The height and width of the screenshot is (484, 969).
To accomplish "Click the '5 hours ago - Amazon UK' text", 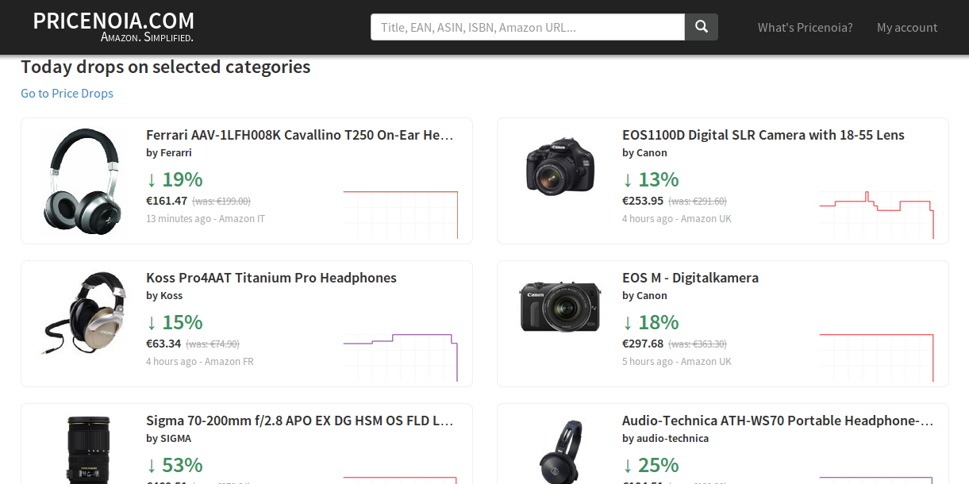I will (677, 362).
